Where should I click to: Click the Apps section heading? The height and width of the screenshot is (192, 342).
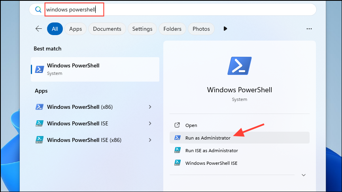coord(41,91)
